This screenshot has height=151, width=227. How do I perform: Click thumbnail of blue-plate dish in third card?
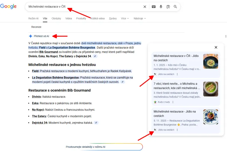(211, 117)
